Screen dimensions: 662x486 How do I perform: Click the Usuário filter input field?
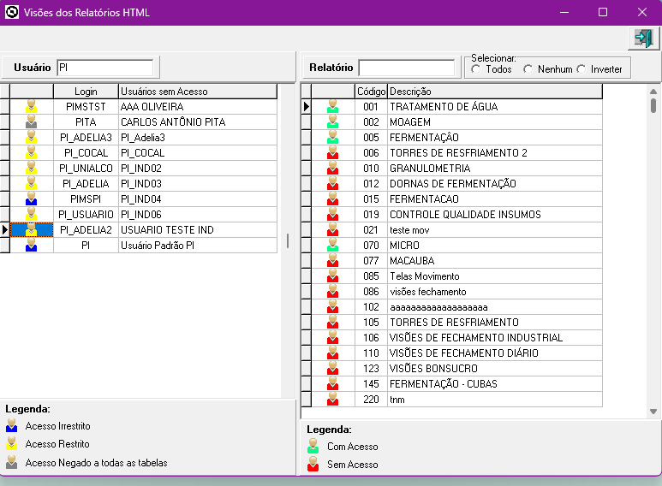(104, 68)
